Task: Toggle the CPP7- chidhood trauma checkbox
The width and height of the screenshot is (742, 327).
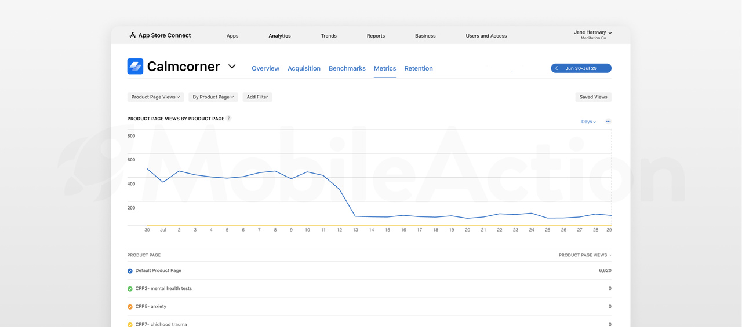Action: coord(130,325)
